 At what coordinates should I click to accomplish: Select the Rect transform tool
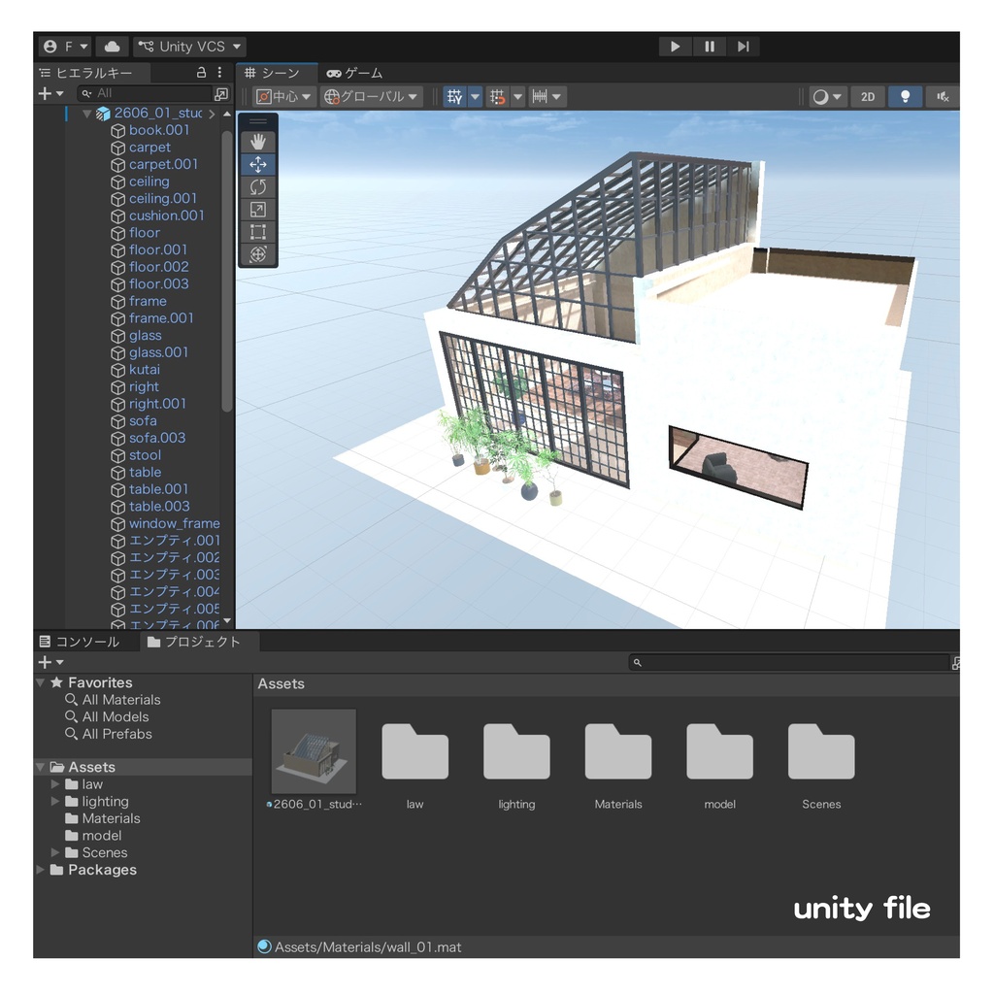pos(257,232)
